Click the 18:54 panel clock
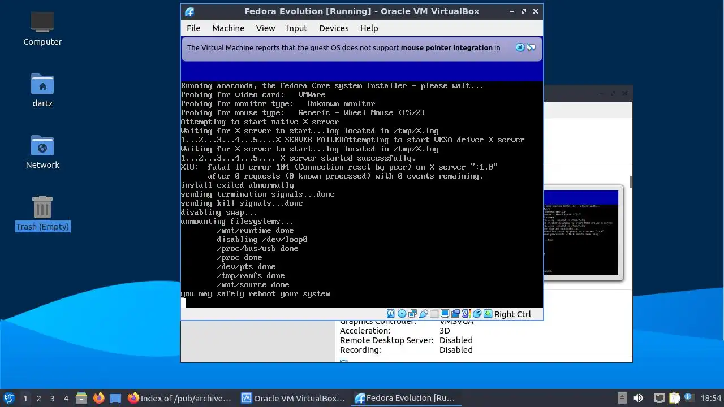The image size is (724, 407). click(711, 398)
